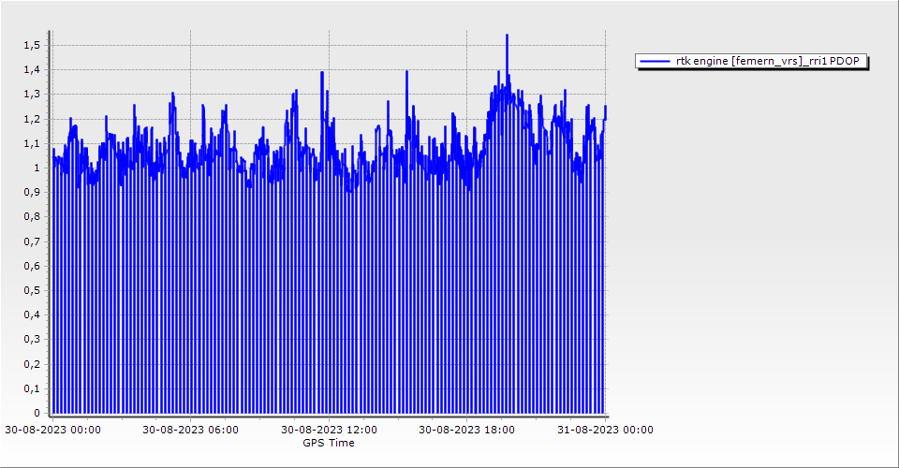Click the '0,9' y-axis tick label
The image size is (899, 468).
click(x=32, y=193)
